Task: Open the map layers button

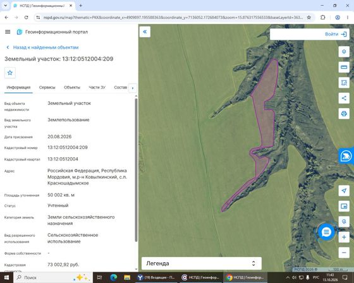Action: [344, 52]
